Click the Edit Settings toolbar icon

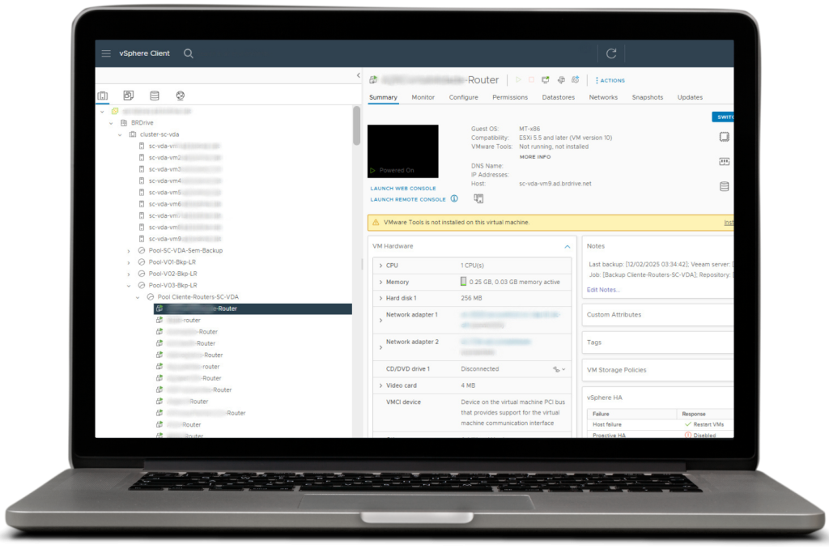coord(561,80)
